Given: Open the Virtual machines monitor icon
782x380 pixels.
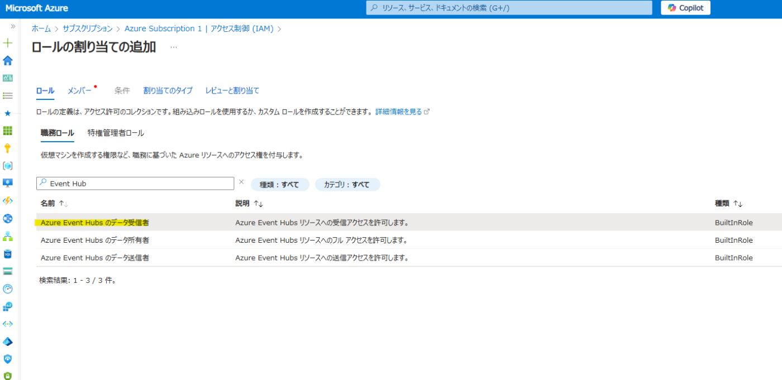Looking at the screenshot, I should [x=8, y=183].
